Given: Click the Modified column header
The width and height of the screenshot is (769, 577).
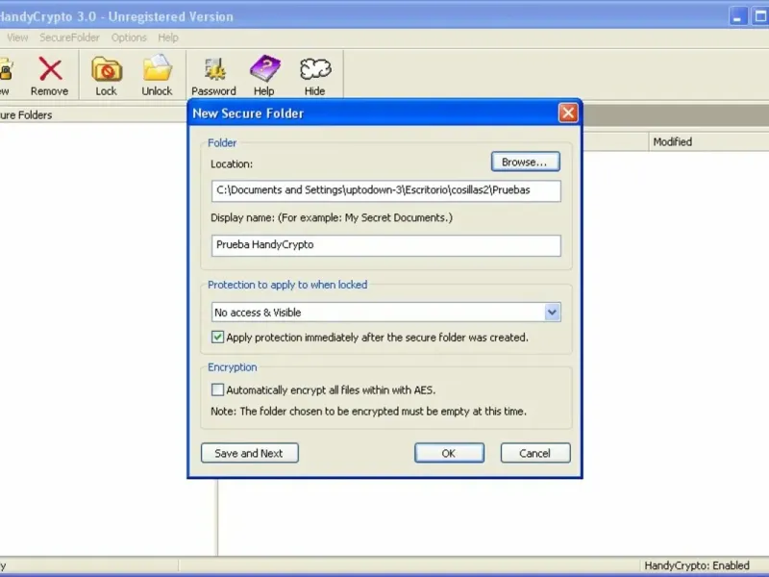Looking at the screenshot, I should click(708, 141).
